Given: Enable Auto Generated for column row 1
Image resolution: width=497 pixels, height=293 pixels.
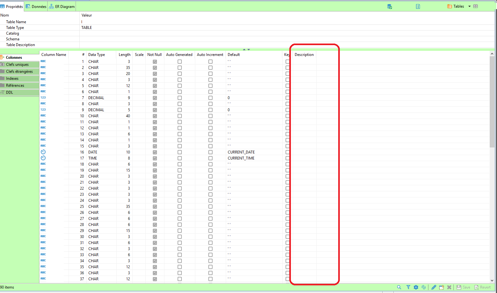Looking at the screenshot, I should [x=179, y=61].
